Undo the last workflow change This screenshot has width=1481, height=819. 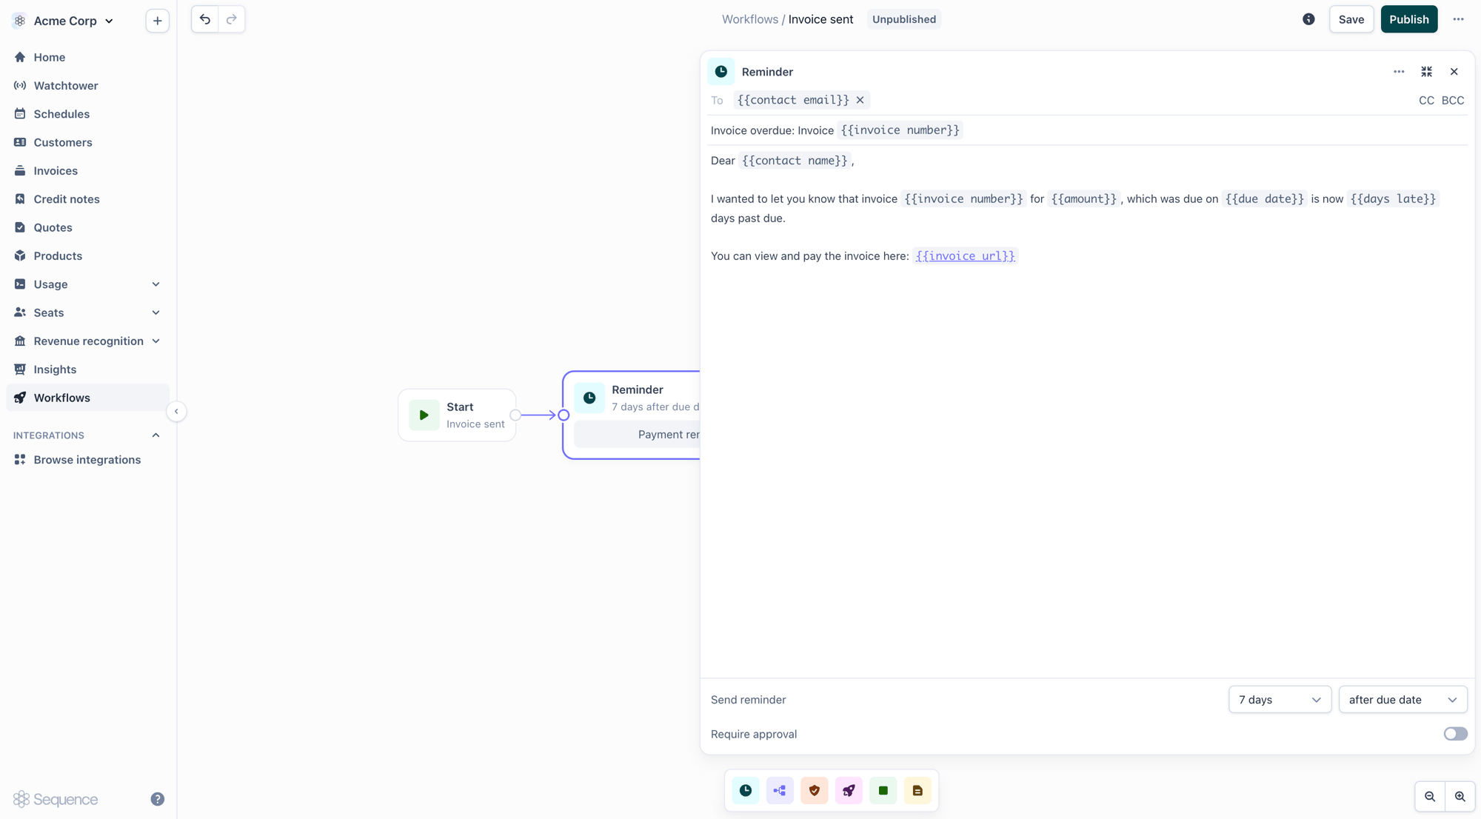[x=205, y=19]
